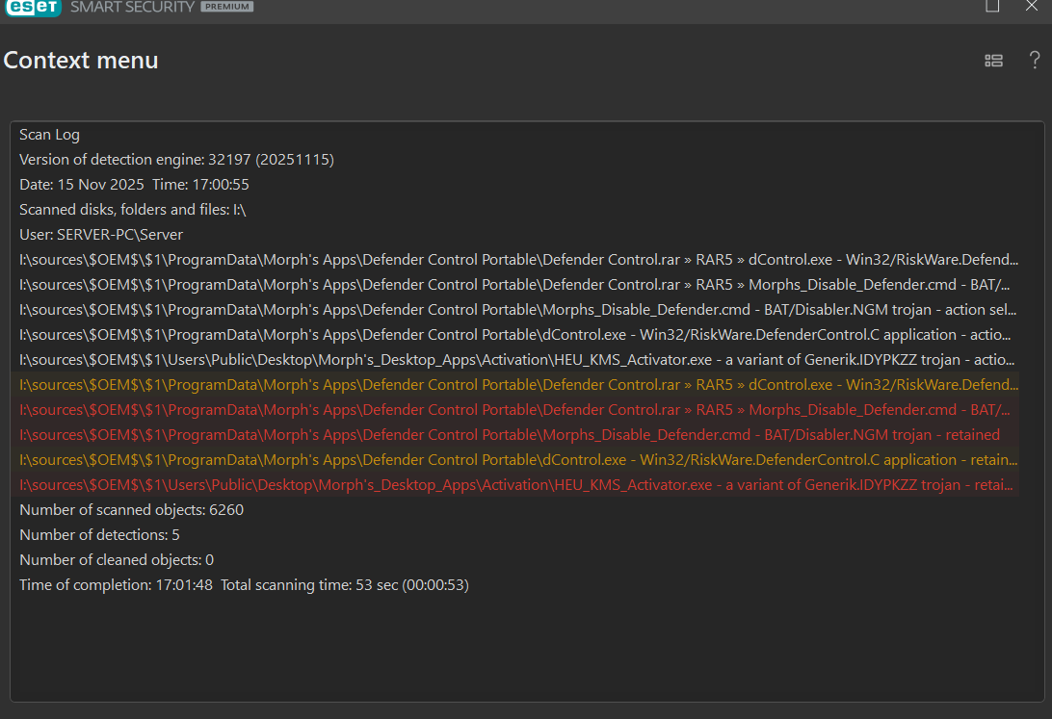This screenshot has width=1052, height=719.
Task: Click the Date and Time log line
Action: (x=134, y=185)
